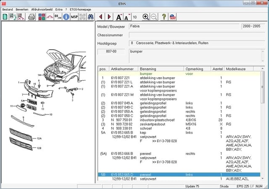Click the Benaming column header
The width and height of the screenshot is (269, 189).
(161, 69)
